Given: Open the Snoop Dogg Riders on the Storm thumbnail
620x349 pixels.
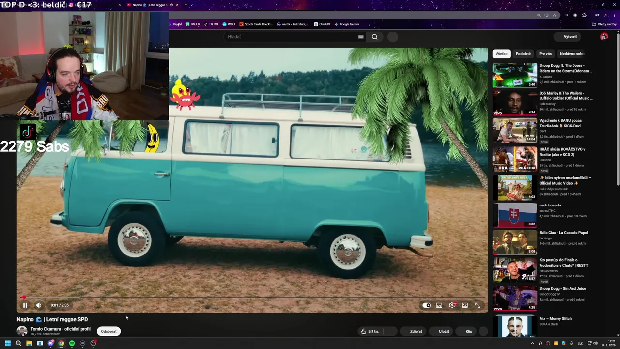Looking at the screenshot, I should [514, 75].
